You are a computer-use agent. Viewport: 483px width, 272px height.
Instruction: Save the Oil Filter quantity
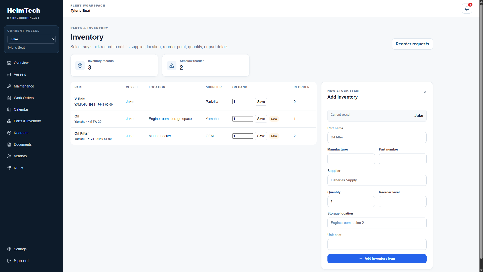tap(261, 136)
